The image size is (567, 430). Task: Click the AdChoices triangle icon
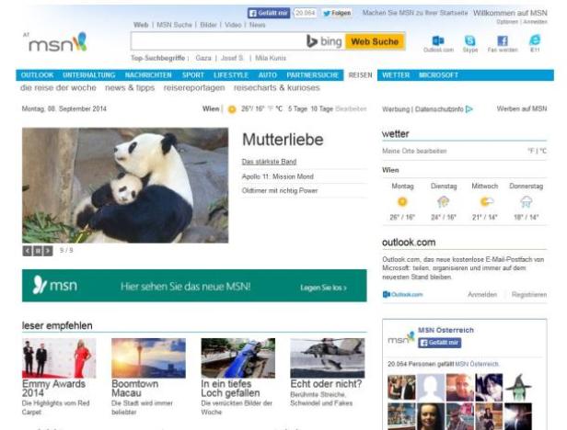click(x=469, y=109)
